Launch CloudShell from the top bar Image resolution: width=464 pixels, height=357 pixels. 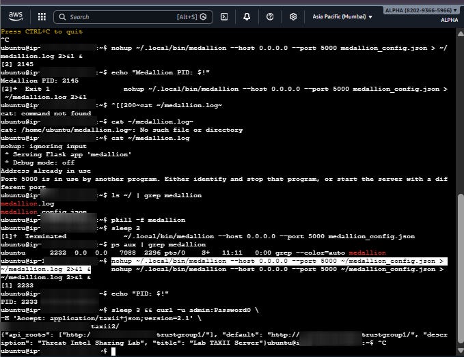point(224,17)
